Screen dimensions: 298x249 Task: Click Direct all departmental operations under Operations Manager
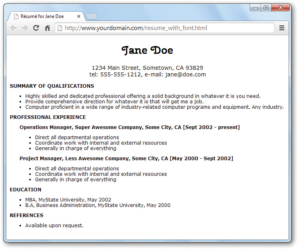[77, 137]
